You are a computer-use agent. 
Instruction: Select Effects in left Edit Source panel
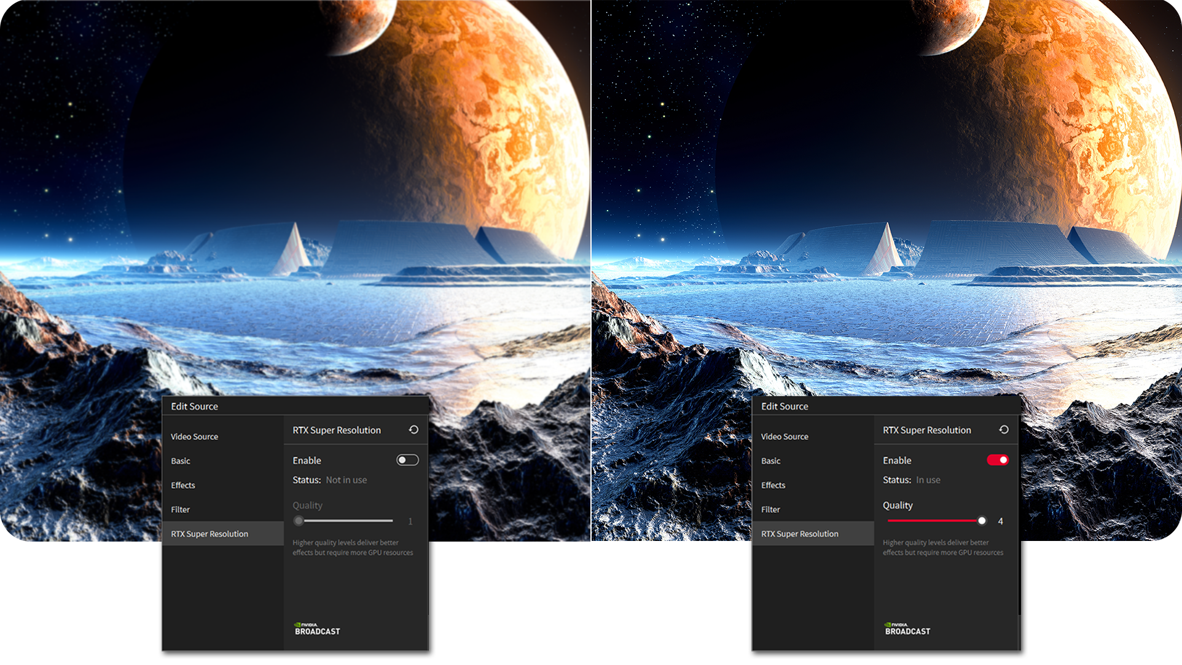point(183,485)
